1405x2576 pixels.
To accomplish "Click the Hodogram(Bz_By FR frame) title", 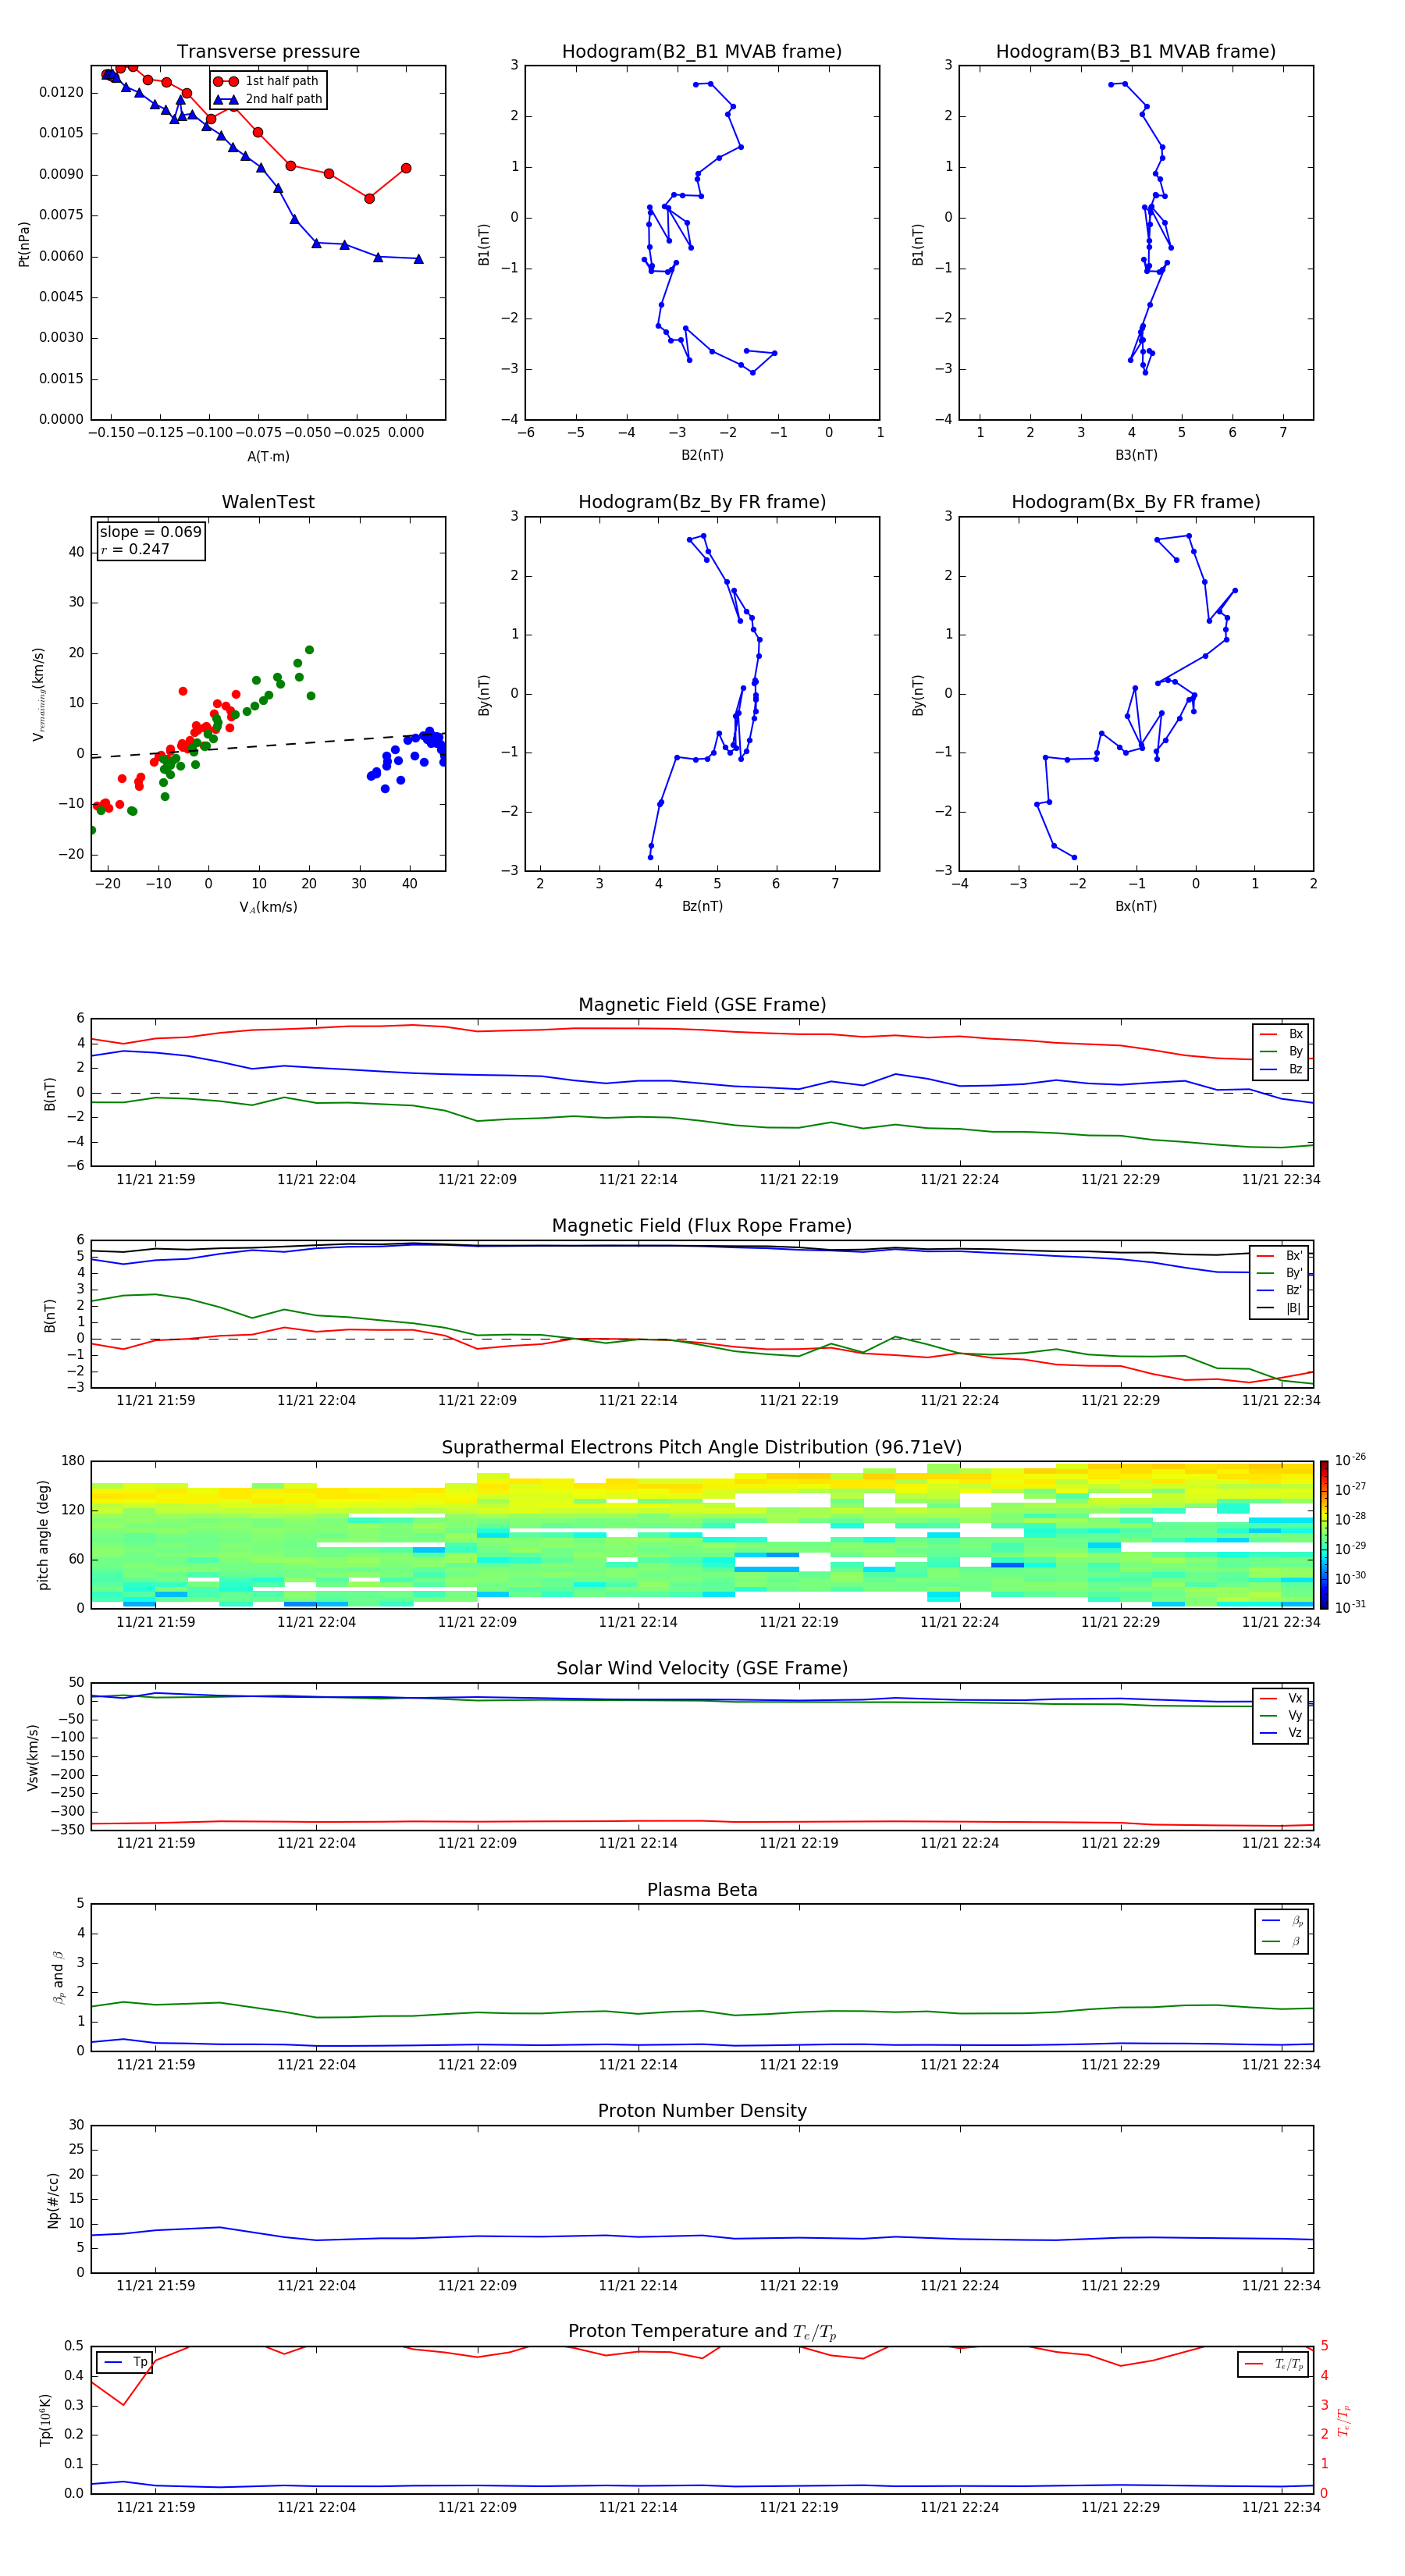I will click(x=702, y=502).
